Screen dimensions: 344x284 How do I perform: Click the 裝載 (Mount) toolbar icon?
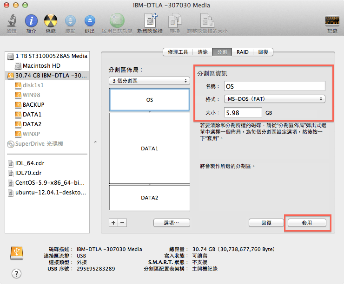click(70, 21)
